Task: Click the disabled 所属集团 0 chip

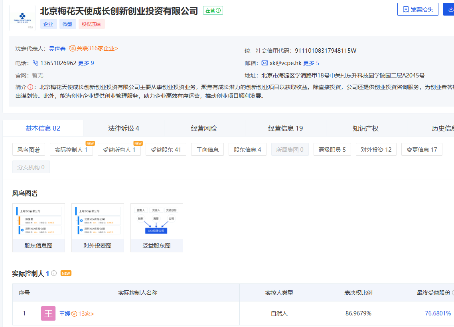Action: [290, 150]
